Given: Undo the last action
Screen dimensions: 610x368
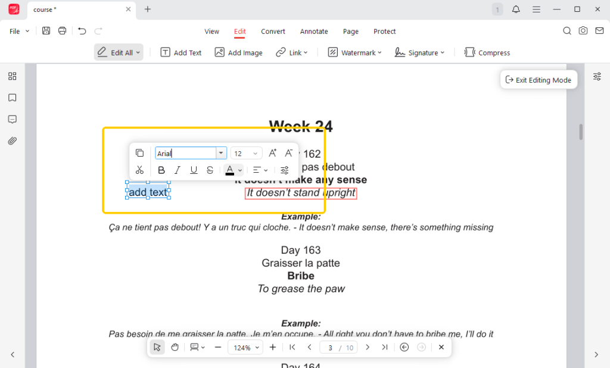Looking at the screenshot, I should point(82,31).
